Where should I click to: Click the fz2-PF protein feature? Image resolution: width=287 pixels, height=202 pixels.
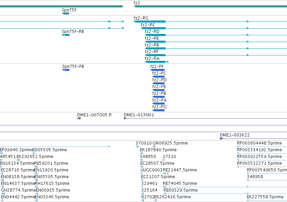click(157, 70)
